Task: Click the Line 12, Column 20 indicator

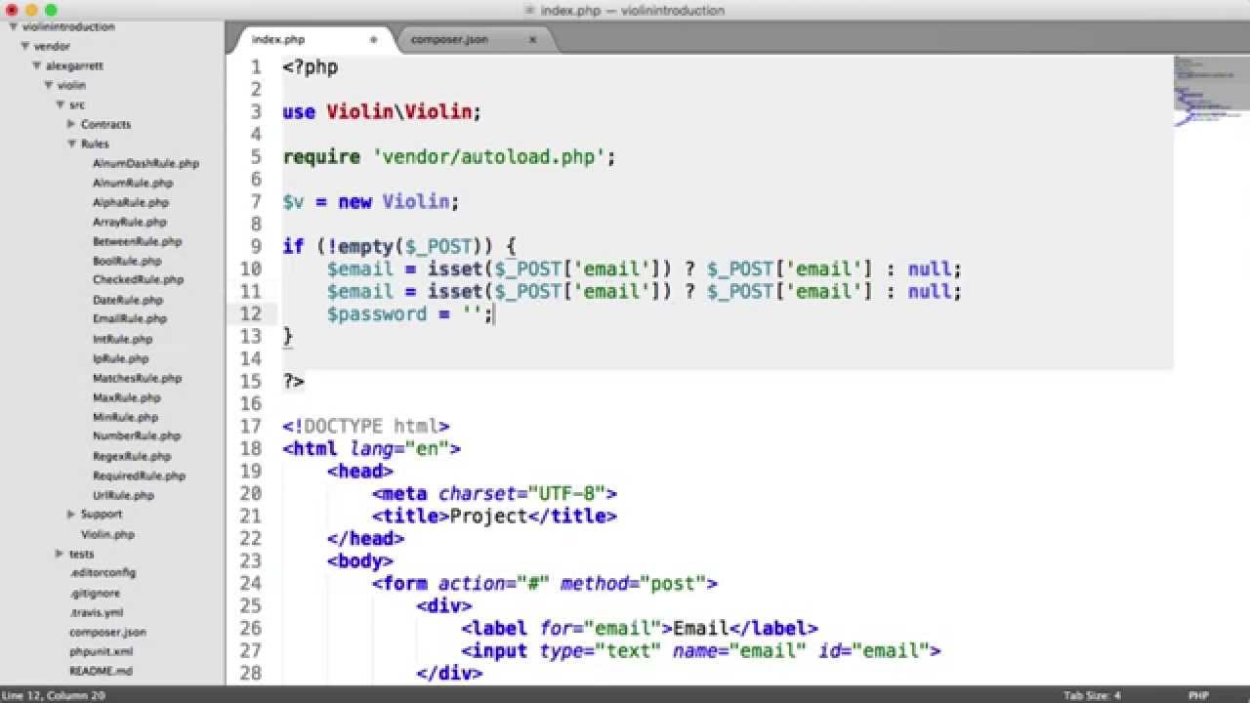Action: tap(53, 695)
